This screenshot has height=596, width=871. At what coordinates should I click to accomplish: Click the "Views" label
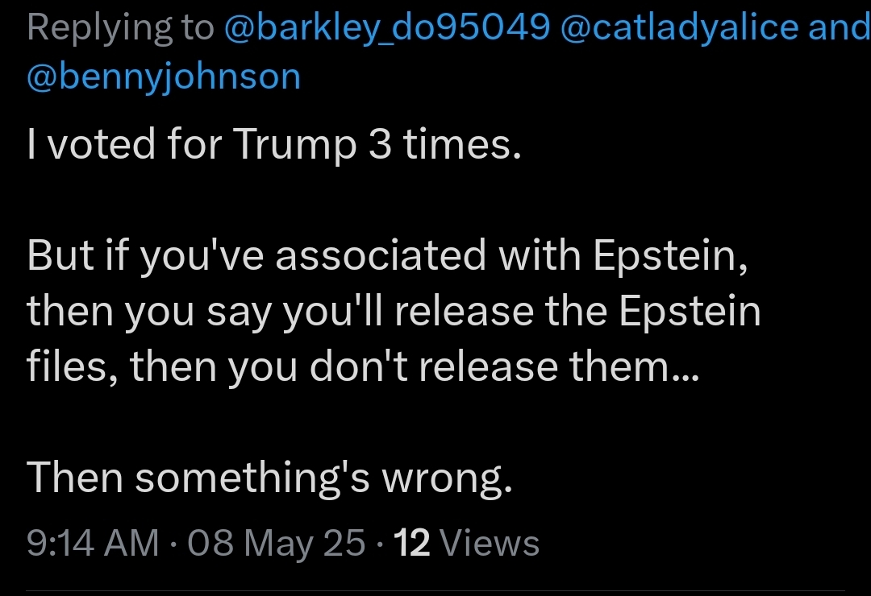[x=490, y=542]
